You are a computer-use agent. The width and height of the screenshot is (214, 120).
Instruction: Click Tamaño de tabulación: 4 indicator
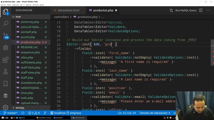[x=154, y=113]
